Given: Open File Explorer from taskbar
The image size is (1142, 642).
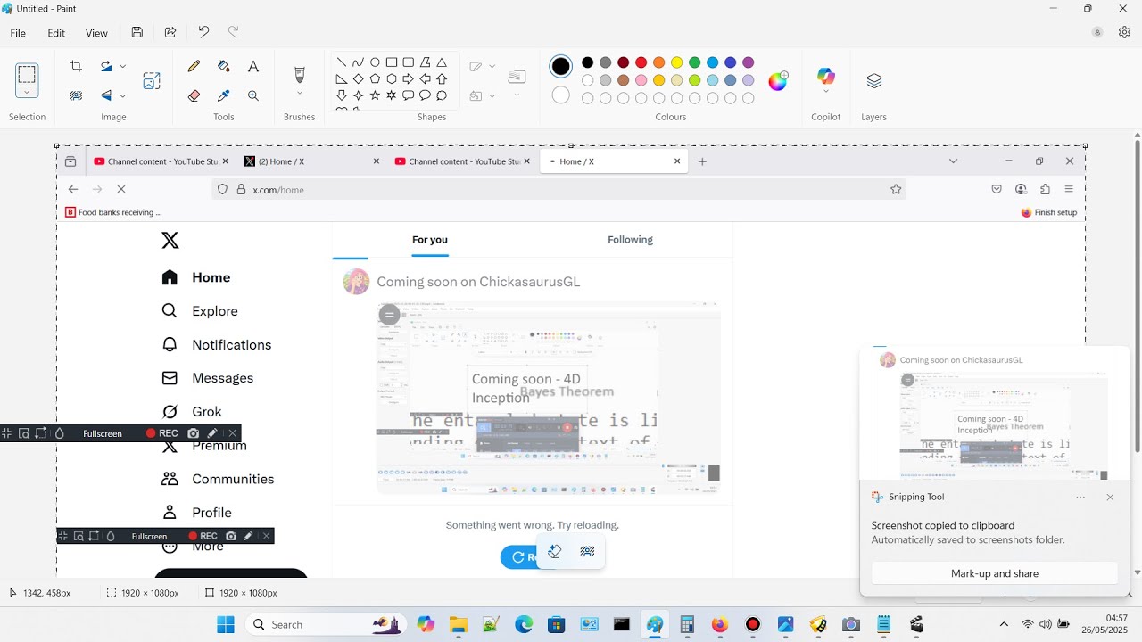Looking at the screenshot, I should (458, 624).
